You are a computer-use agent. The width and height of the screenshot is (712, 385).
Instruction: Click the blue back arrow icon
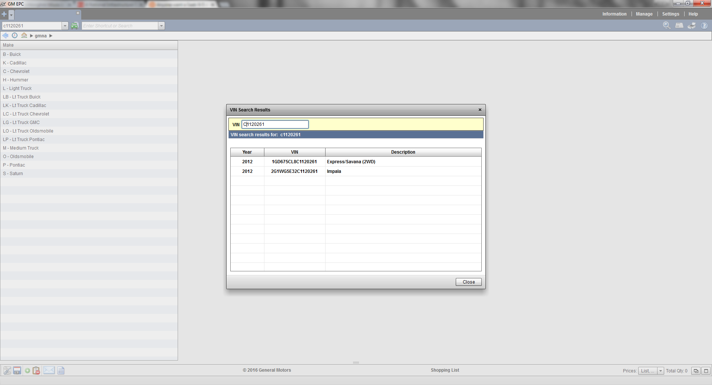click(5, 36)
